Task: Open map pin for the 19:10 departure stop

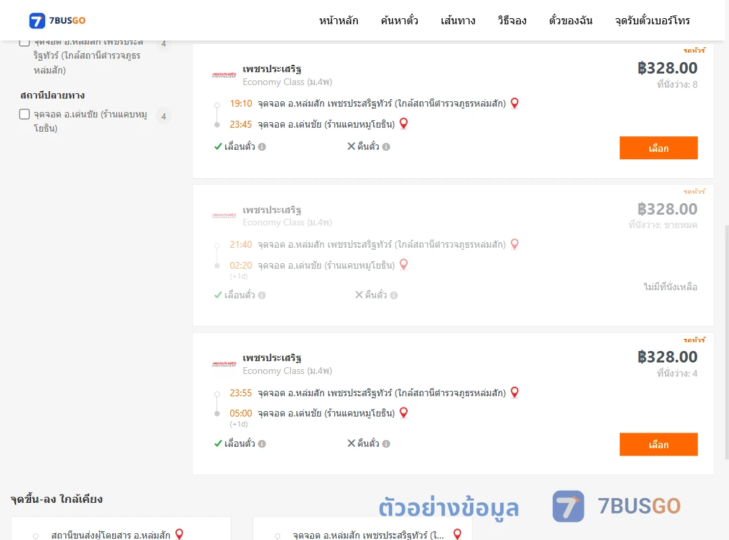Action: 514,103
